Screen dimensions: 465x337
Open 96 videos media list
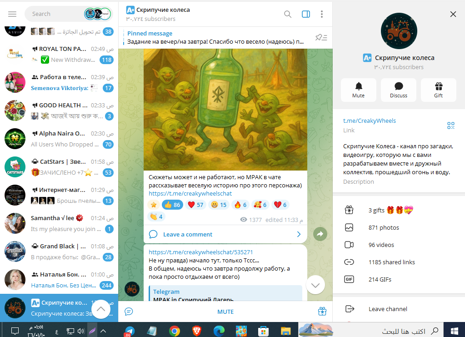click(x=399, y=245)
